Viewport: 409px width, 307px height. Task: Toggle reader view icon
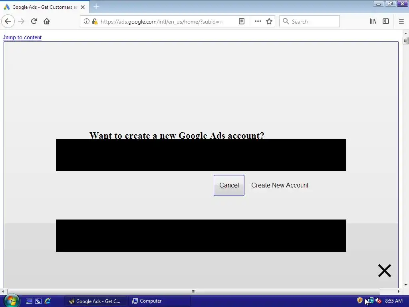[242, 22]
